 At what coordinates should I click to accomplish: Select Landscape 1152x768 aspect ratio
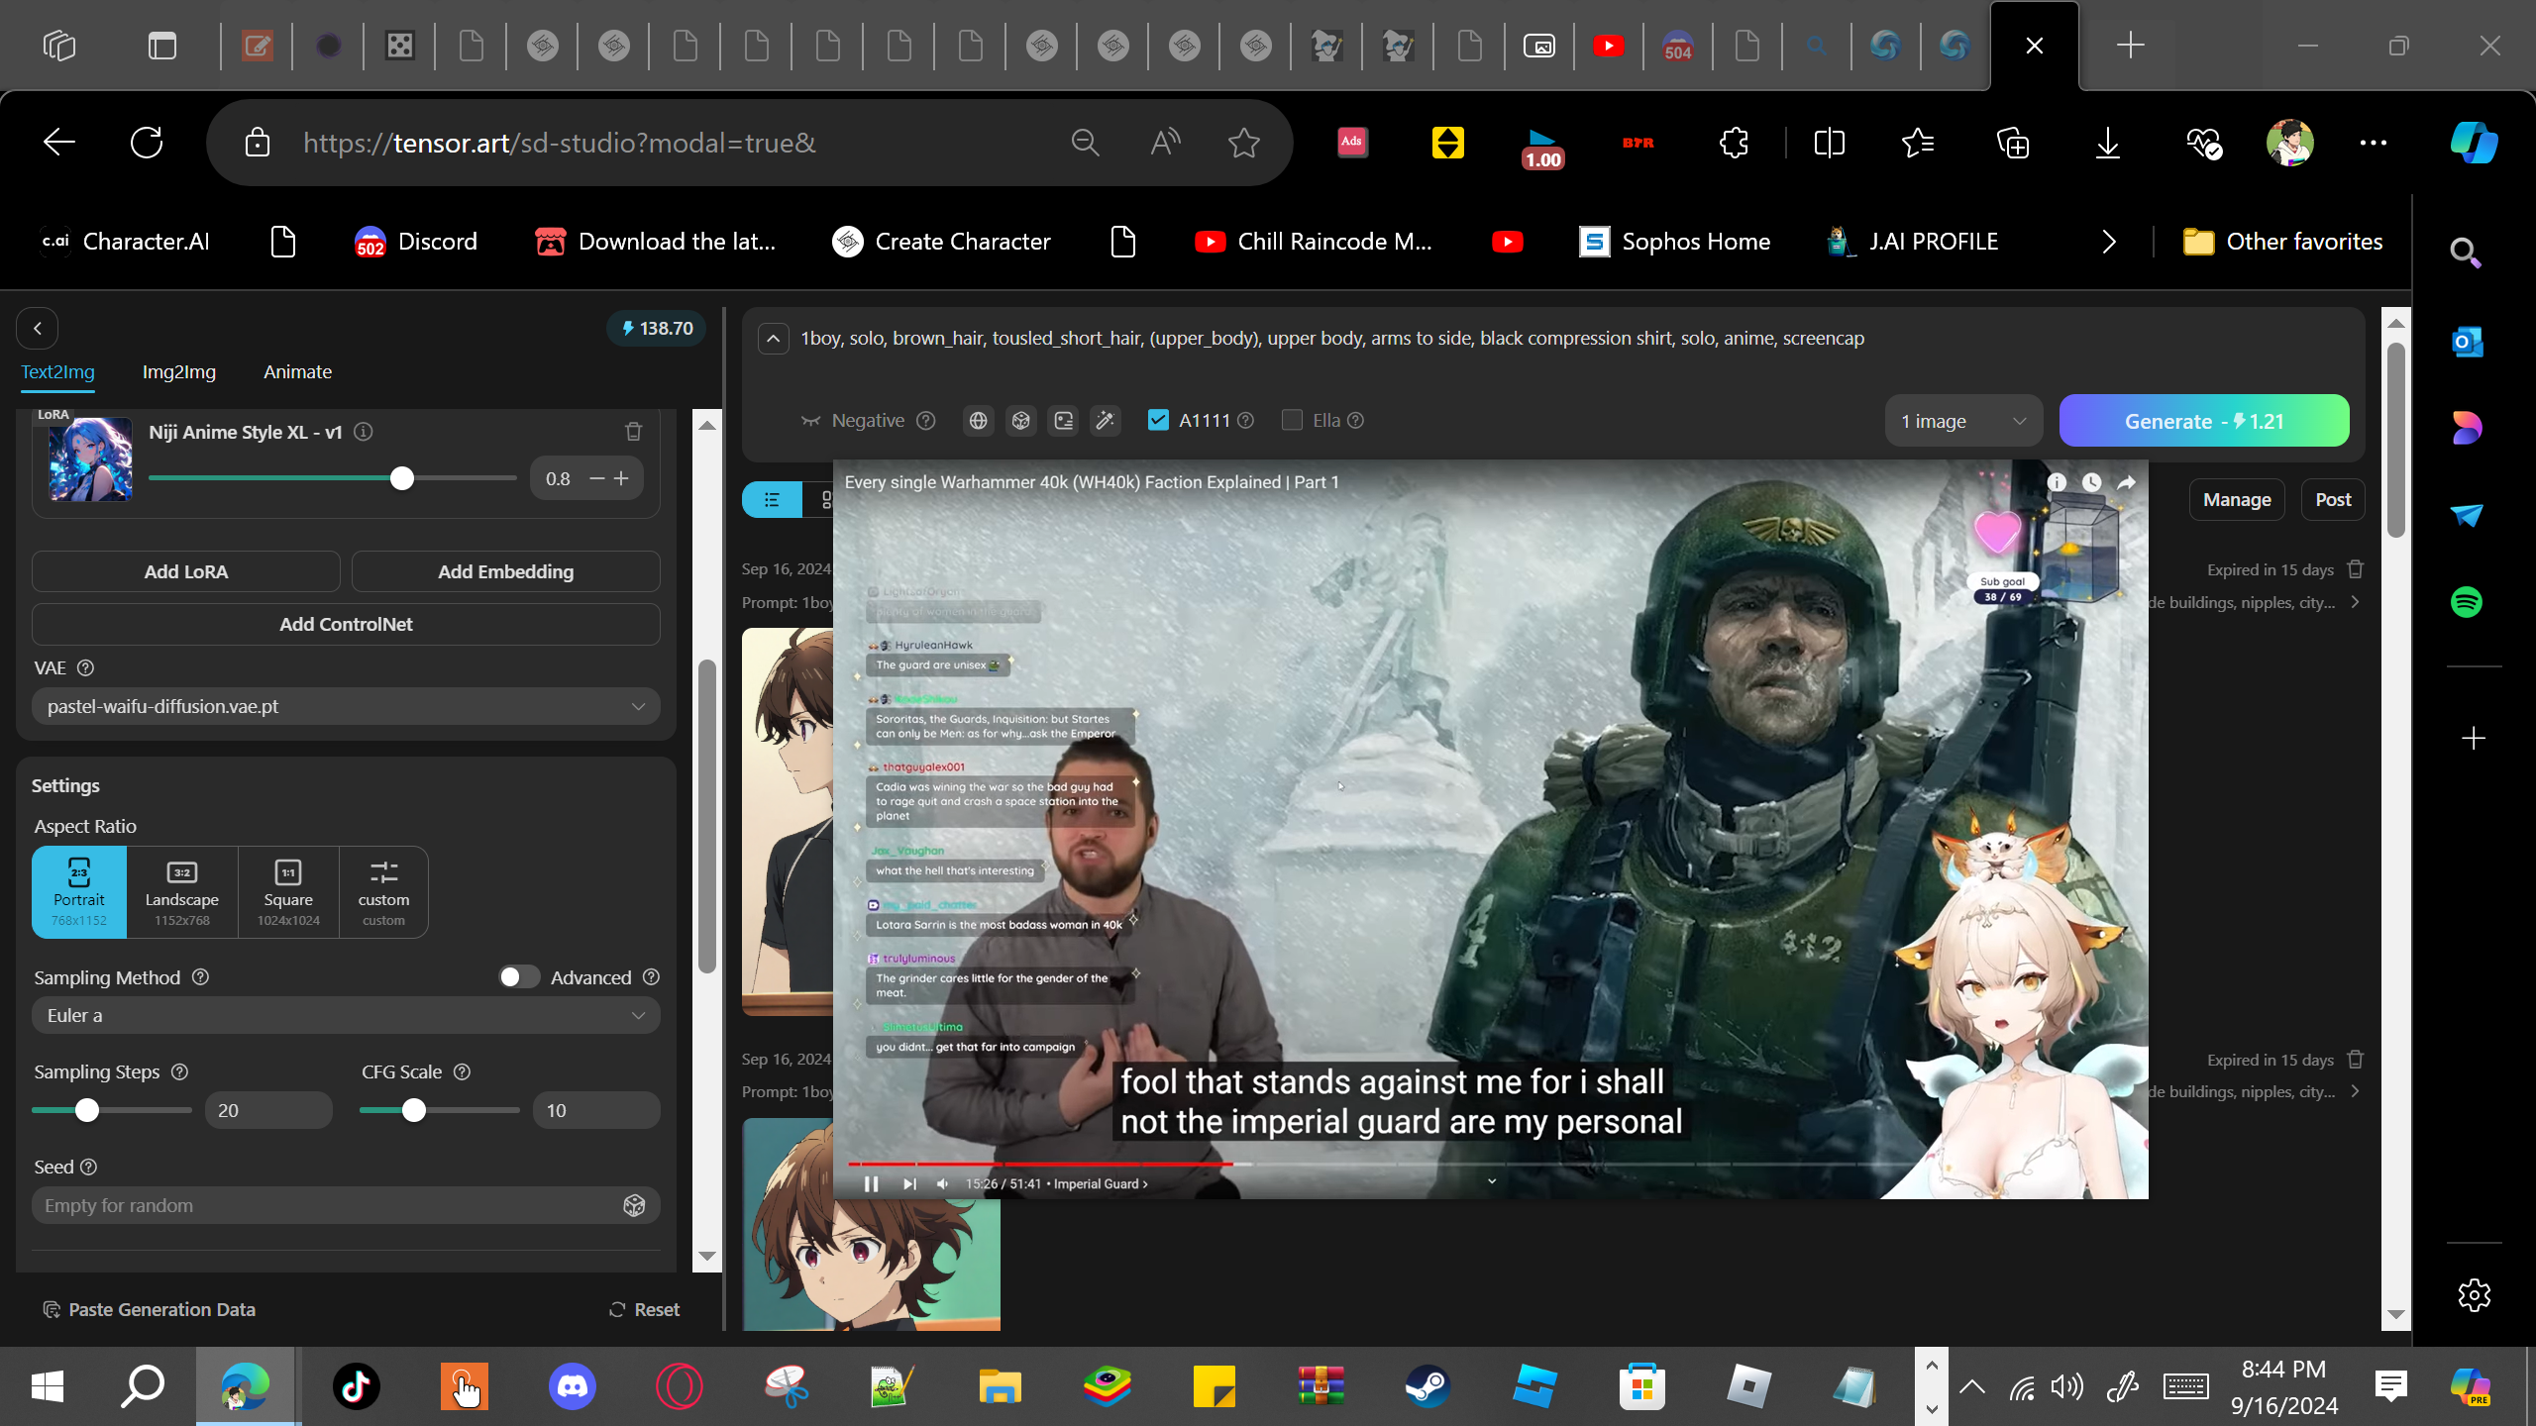182,891
